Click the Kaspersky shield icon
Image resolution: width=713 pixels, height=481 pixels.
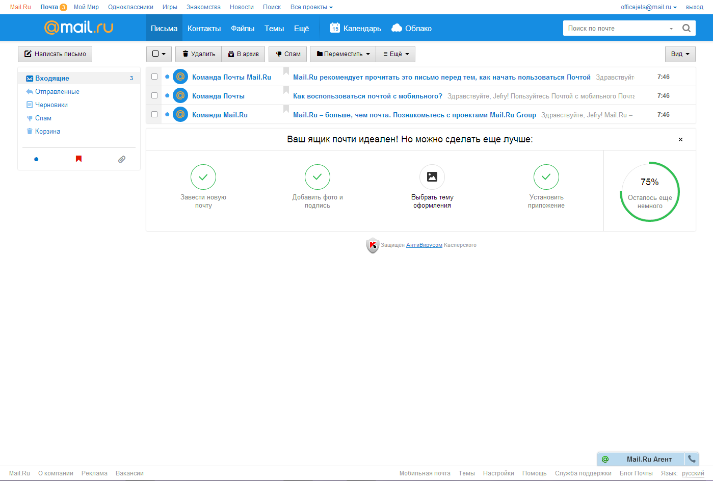pyautogui.click(x=373, y=245)
